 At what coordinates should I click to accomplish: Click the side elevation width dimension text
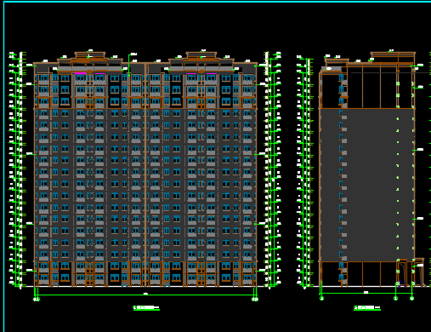(366, 292)
